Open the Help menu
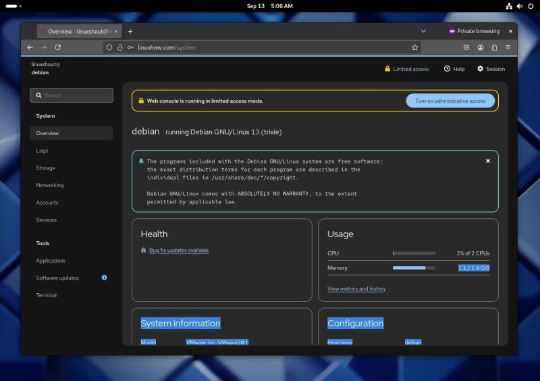The image size is (540, 381). 454,69
